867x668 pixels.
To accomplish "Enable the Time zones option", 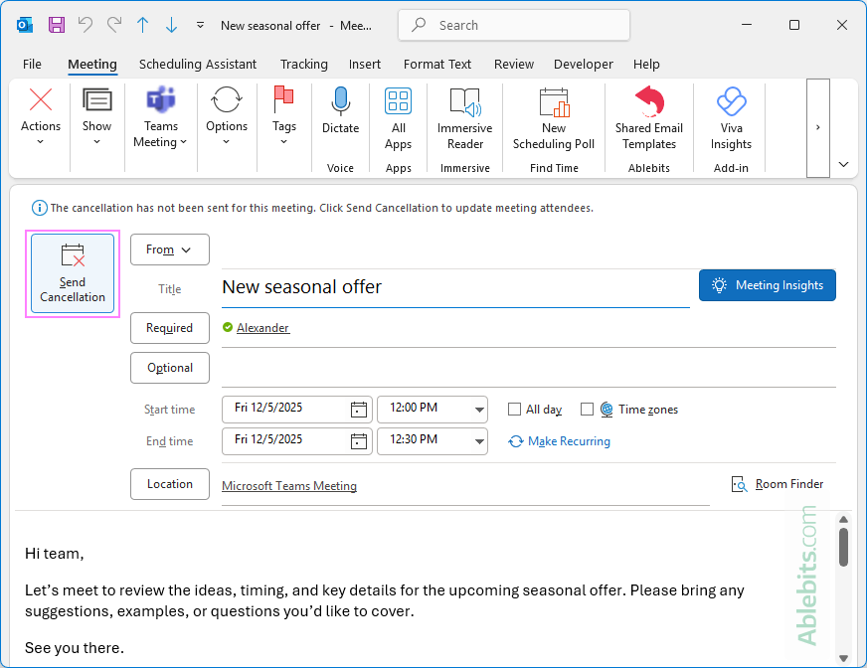I will coord(586,409).
